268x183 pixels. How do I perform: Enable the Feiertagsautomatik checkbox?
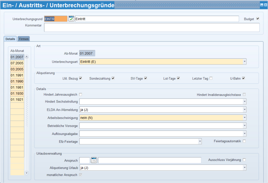(x=244, y=141)
